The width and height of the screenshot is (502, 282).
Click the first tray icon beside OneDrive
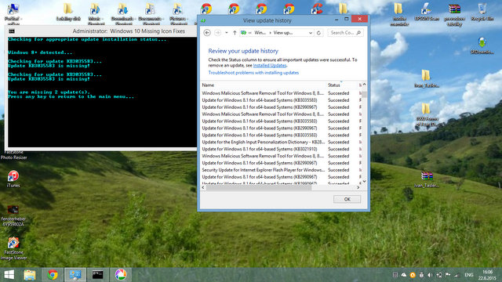tap(395, 275)
